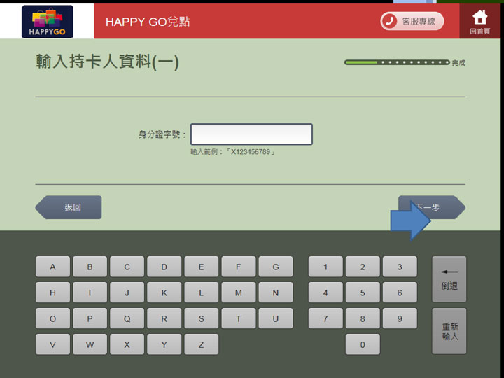Viewport: 504px width, 378px height.
Task: Tap number key 2
Action: tap(363, 267)
